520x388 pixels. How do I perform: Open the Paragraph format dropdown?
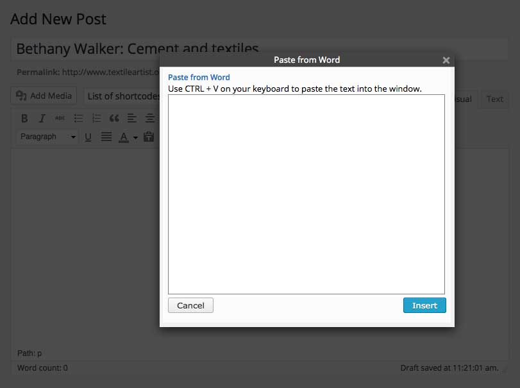[x=47, y=137]
